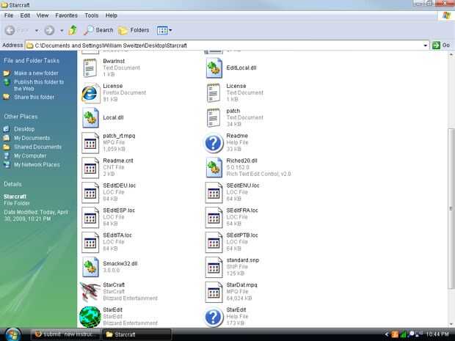Open the Views dropdown in toolbar
The image size is (455, 341).
coord(164,30)
